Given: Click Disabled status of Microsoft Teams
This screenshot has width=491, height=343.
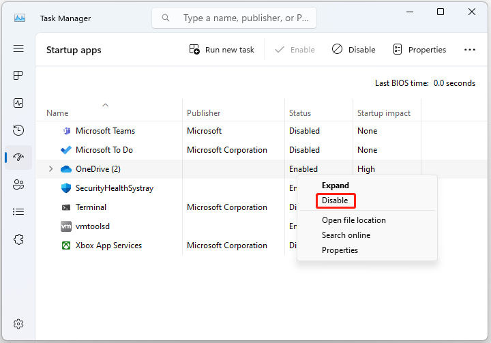Looking at the screenshot, I should pyautogui.click(x=304, y=131).
